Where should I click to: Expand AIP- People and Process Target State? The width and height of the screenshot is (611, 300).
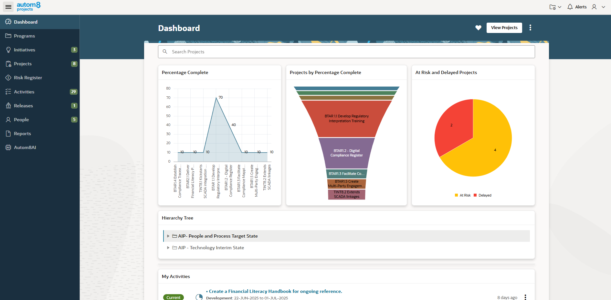tap(168, 236)
